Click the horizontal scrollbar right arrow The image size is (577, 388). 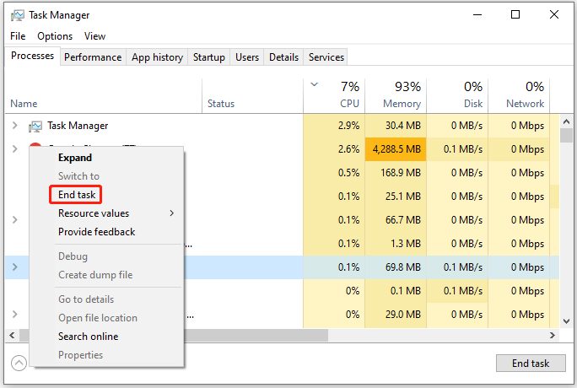click(x=552, y=335)
